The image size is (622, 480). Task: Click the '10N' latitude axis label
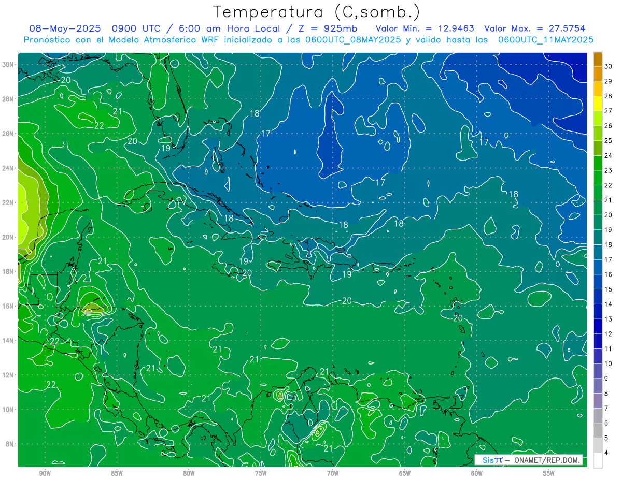click(x=8, y=409)
